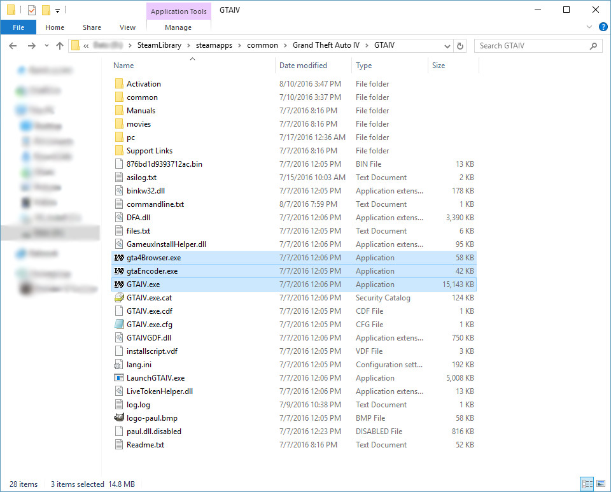Image resolution: width=611 pixels, height=492 pixels.
Task: Navigate to Grand Theft Auto IV breadcrumb
Action: [x=326, y=45]
